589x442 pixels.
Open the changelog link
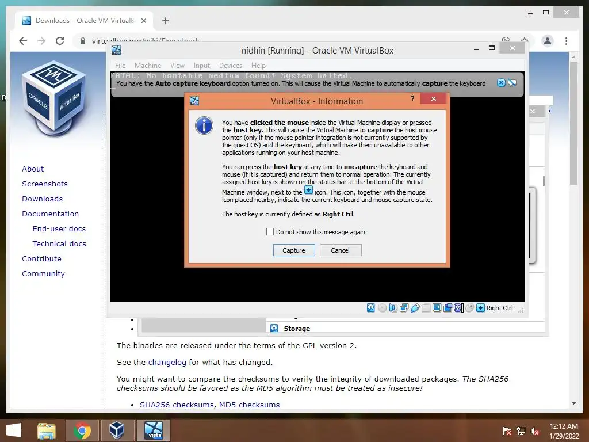[167, 363]
